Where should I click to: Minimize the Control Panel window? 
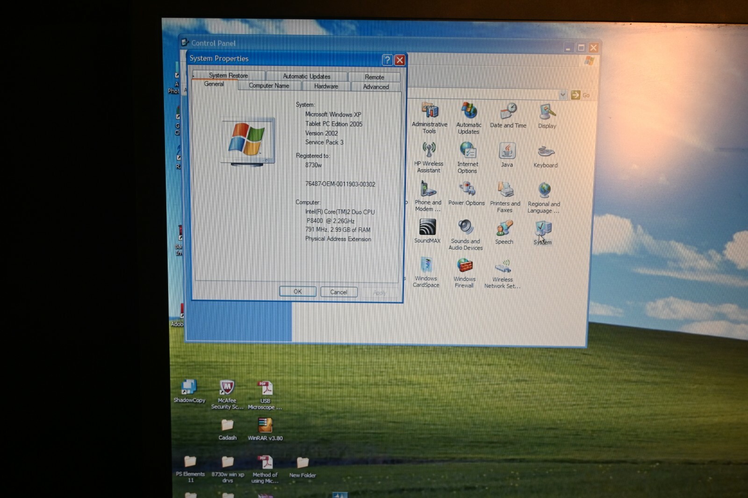pos(568,48)
